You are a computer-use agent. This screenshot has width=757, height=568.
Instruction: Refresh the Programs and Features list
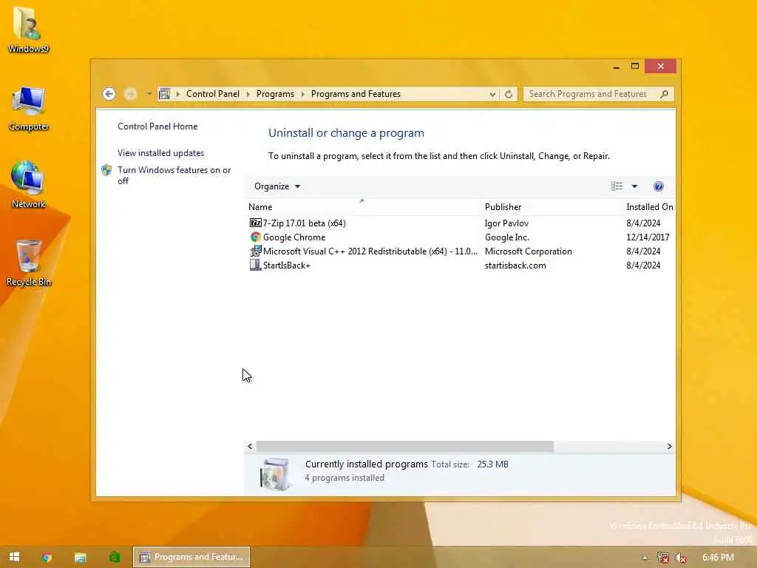click(x=509, y=94)
